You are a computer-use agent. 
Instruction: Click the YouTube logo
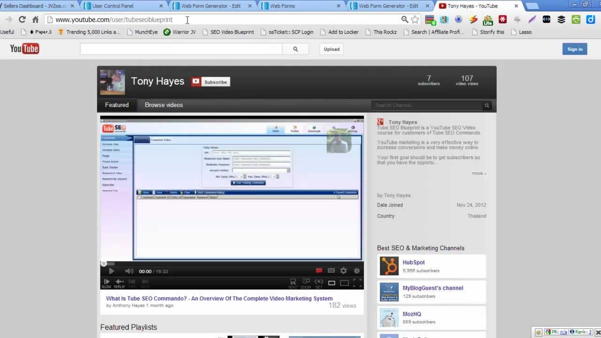coord(24,49)
